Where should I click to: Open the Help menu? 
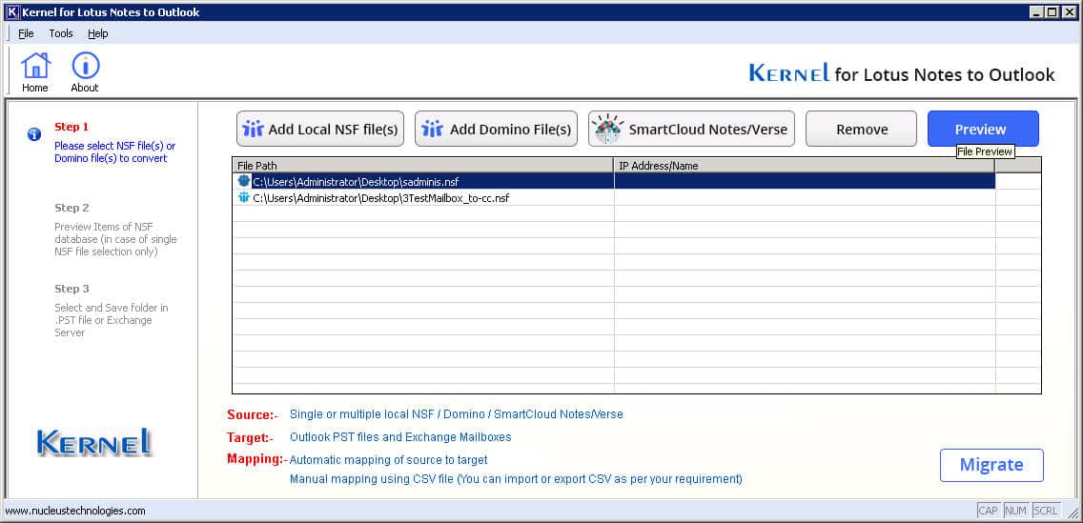coord(98,33)
